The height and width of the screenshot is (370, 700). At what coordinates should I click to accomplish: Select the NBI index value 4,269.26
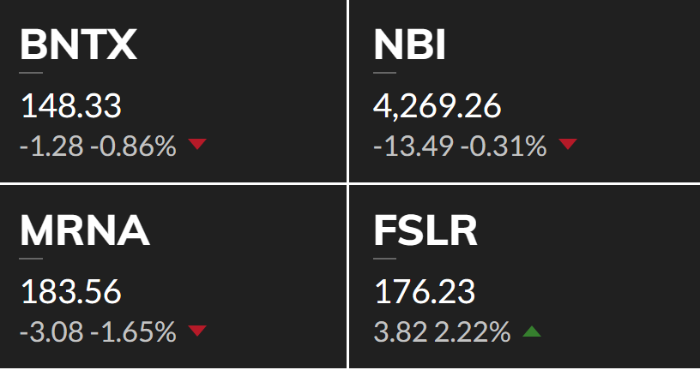(x=437, y=107)
